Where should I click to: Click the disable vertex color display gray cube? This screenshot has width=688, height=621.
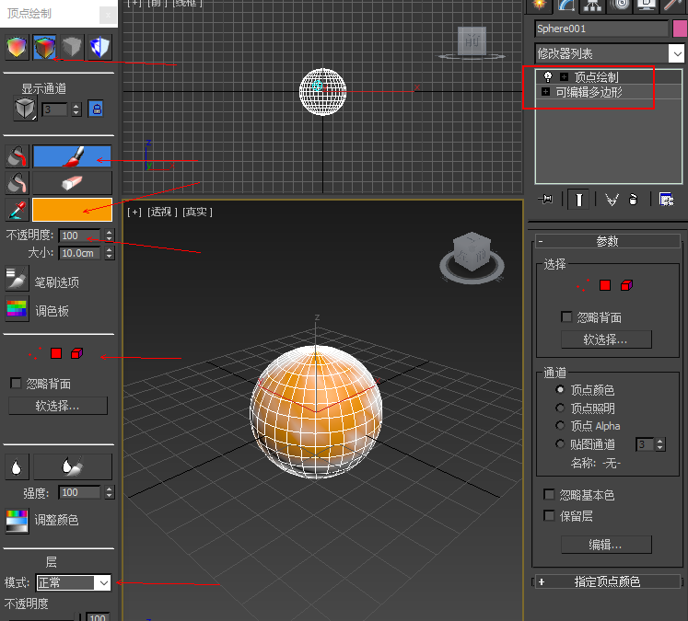[x=72, y=47]
